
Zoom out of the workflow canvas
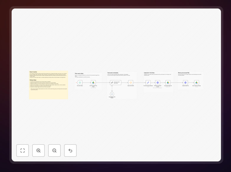(x=54, y=151)
